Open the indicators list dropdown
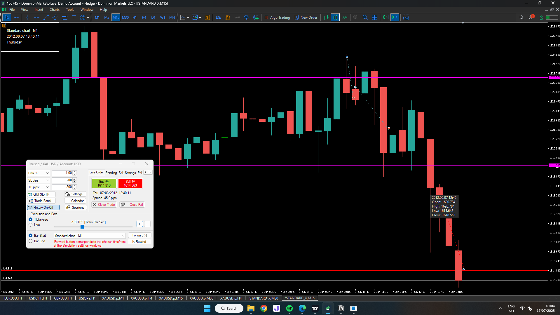560x315 pixels. 200,18
